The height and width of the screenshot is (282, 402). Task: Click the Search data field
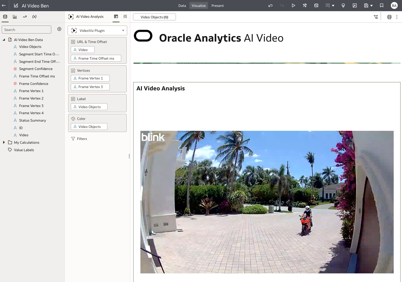coord(27,30)
